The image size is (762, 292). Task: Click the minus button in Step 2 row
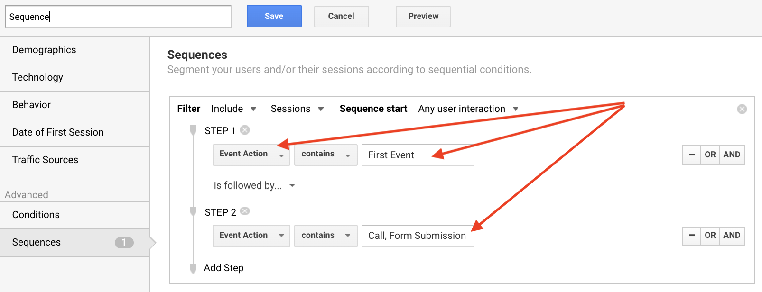tap(692, 236)
